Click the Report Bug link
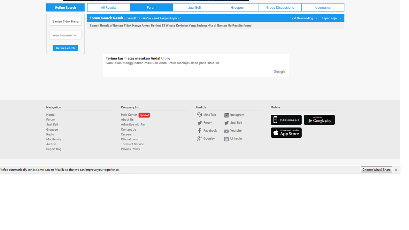 coord(54,149)
